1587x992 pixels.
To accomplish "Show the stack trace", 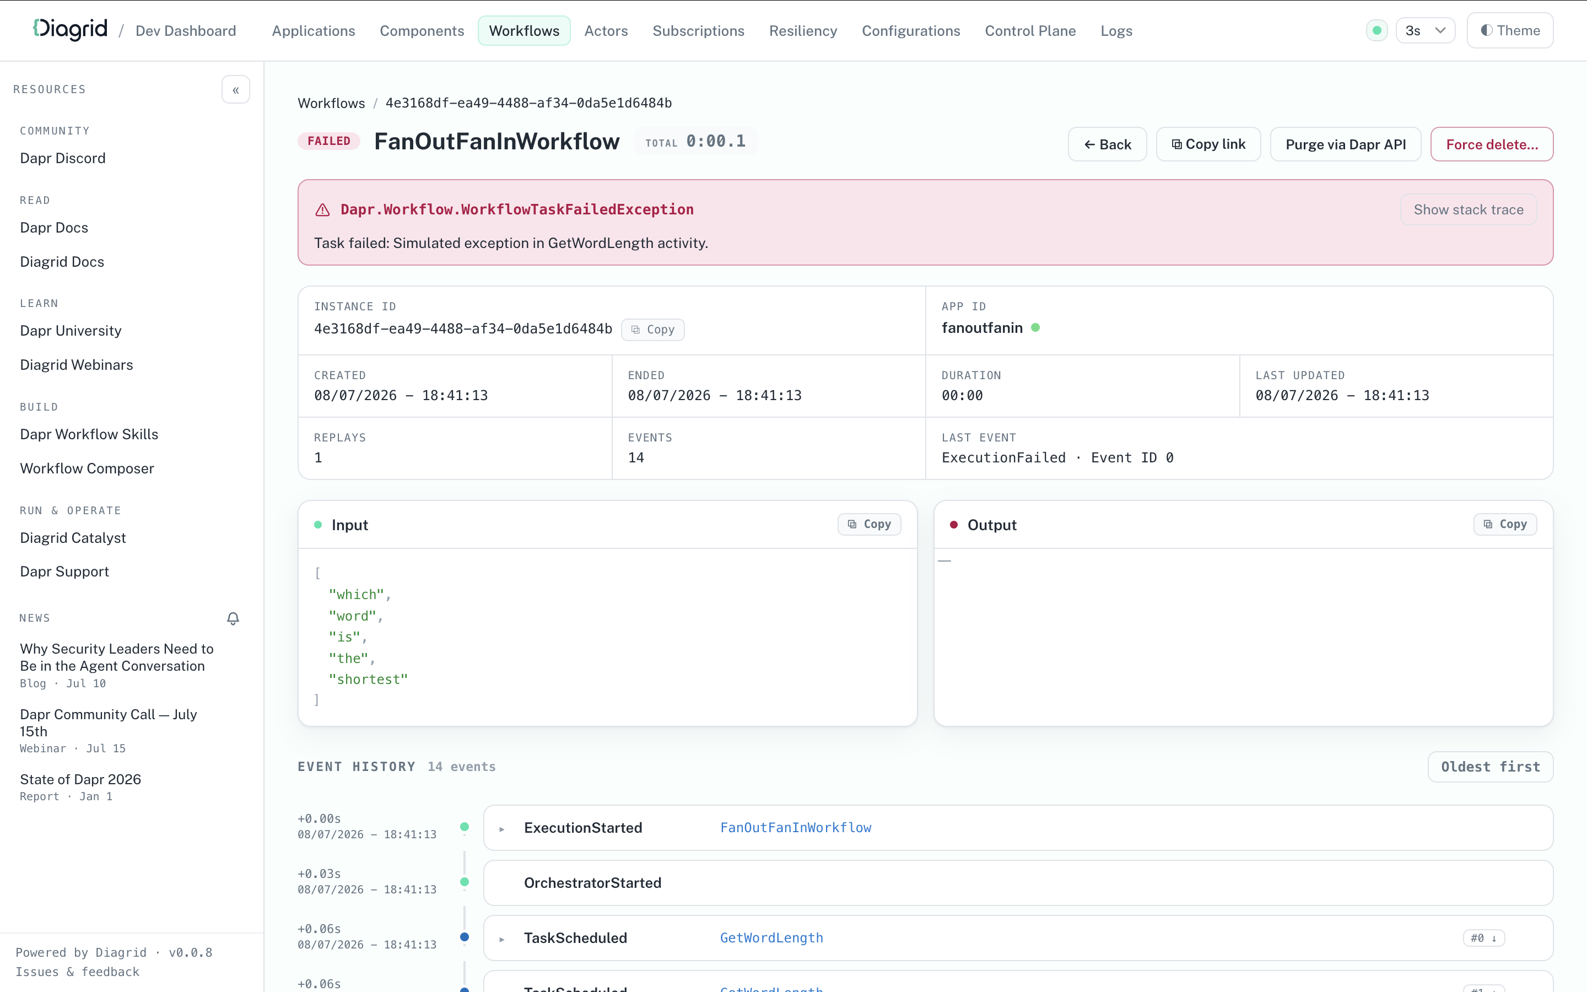I will click(x=1469, y=209).
